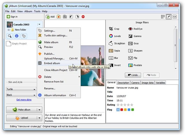Expand the New folder tree node

click(x=9, y=30)
